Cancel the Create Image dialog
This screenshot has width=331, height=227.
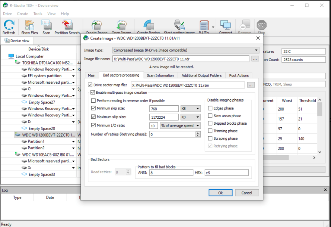click(x=246, y=193)
